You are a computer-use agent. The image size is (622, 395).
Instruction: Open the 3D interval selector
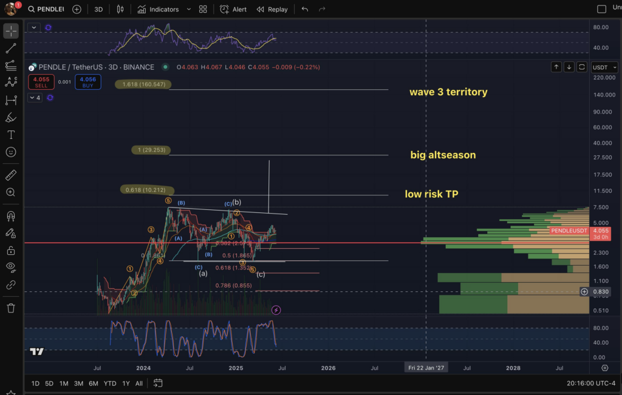98,9
